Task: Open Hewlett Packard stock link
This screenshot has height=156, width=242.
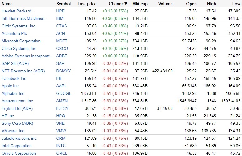Action: pyautogui.click(x=18, y=11)
